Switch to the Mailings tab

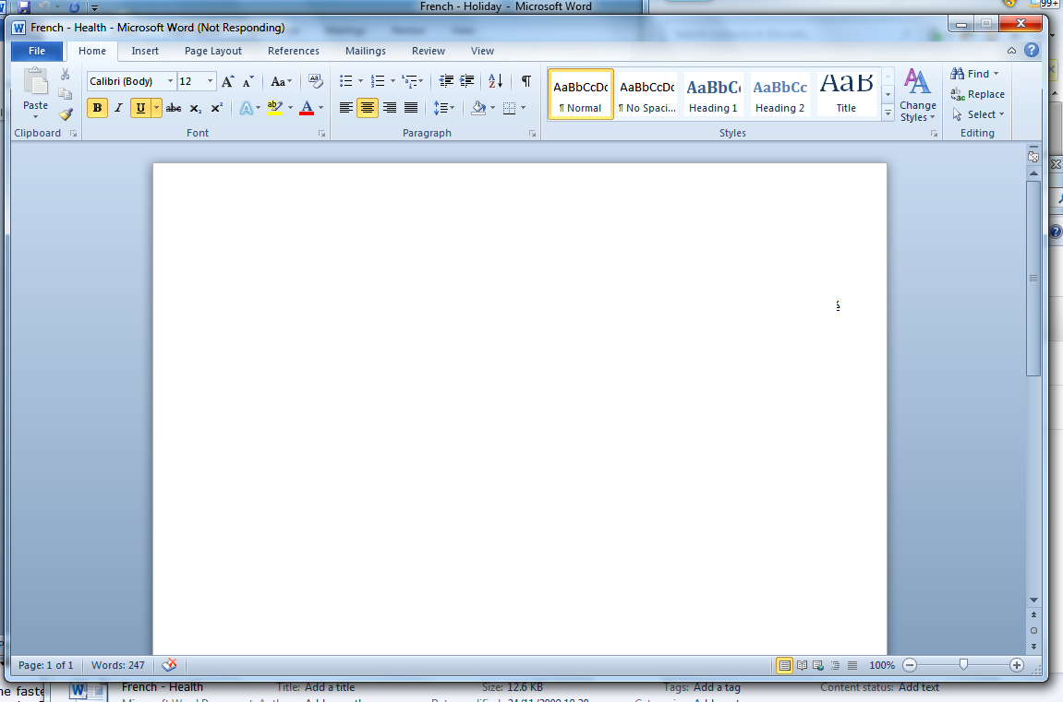366,51
